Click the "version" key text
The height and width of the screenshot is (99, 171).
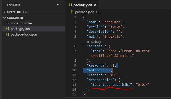pyautogui.click(x=96, y=27)
